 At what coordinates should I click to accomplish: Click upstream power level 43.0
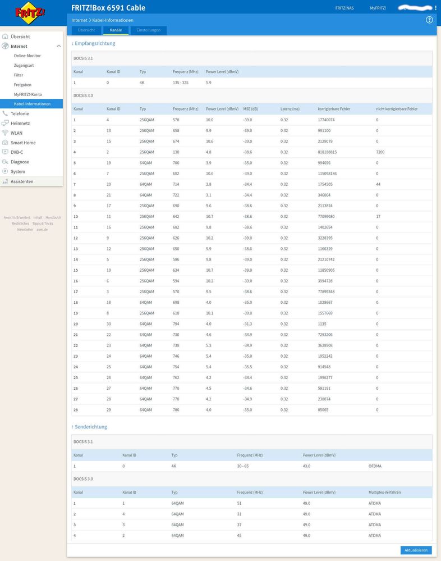tap(307, 466)
